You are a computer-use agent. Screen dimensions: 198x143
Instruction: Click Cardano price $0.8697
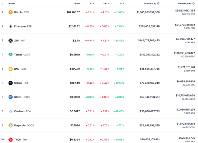[x=75, y=111]
